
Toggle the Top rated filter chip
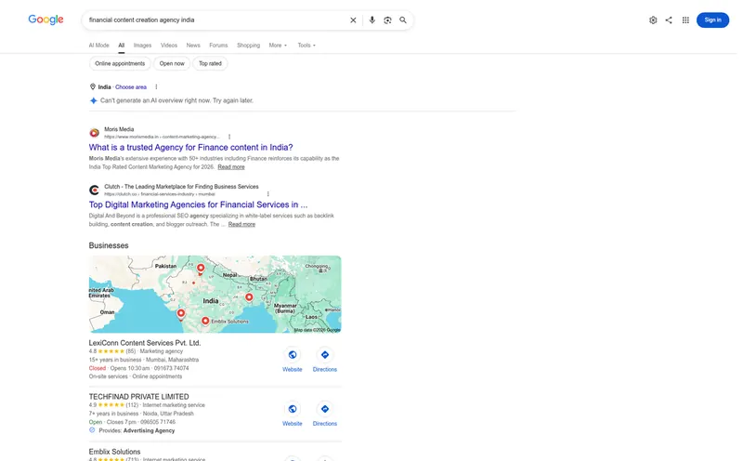(210, 63)
